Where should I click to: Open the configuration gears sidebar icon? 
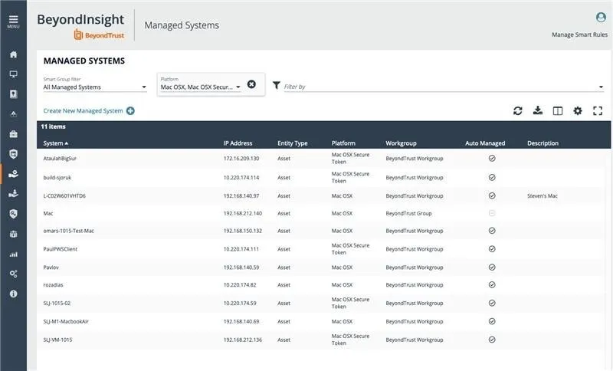[13, 274]
